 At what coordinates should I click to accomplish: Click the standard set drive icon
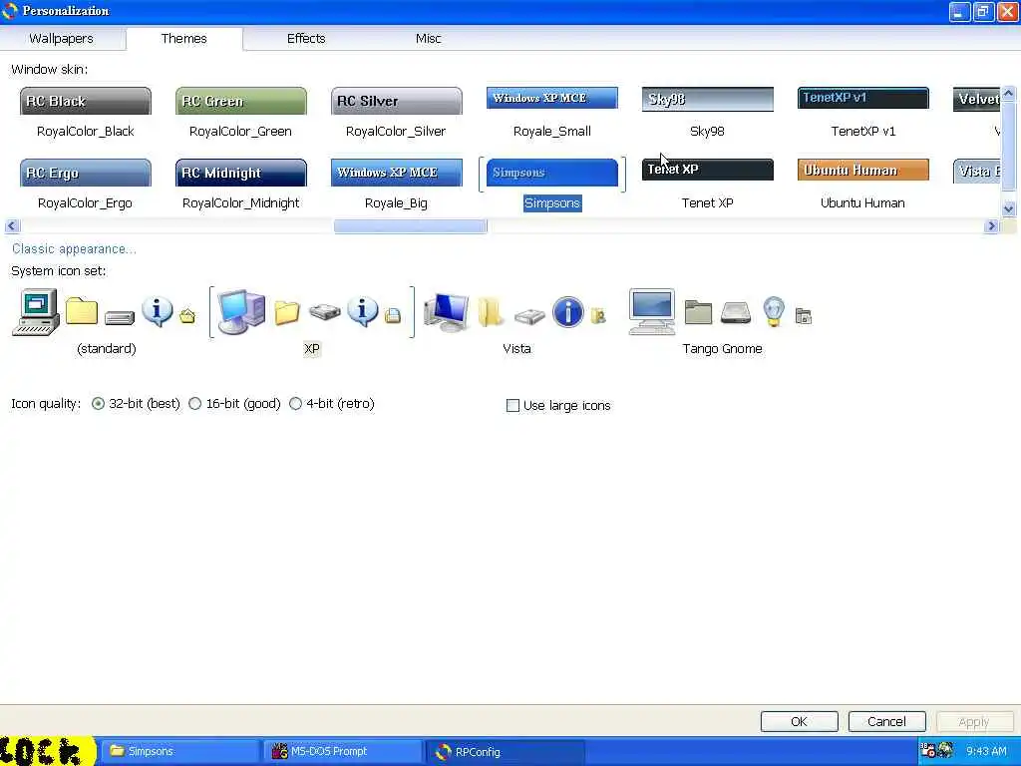coord(120,317)
